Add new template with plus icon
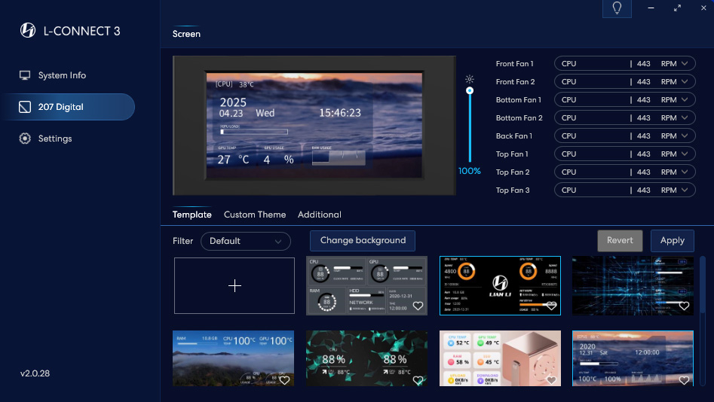This screenshot has height=402, width=714. coord(234,286)
